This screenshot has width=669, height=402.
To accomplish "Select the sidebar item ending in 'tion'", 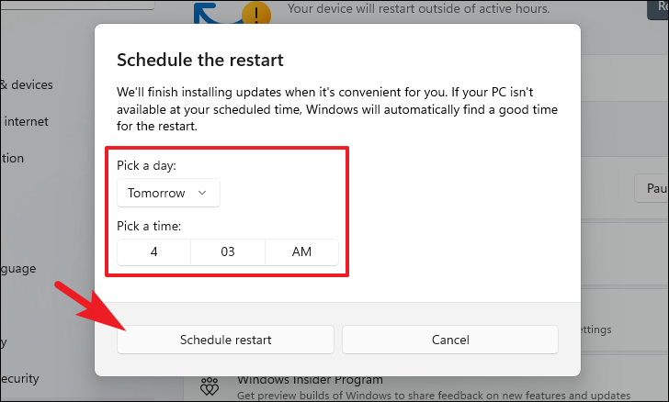I will tap(12, 159).
